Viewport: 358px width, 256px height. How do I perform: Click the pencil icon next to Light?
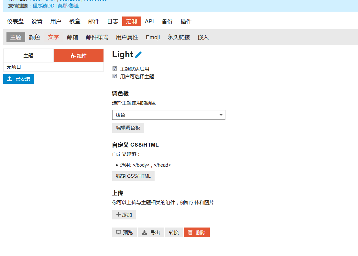coord(138,55)
